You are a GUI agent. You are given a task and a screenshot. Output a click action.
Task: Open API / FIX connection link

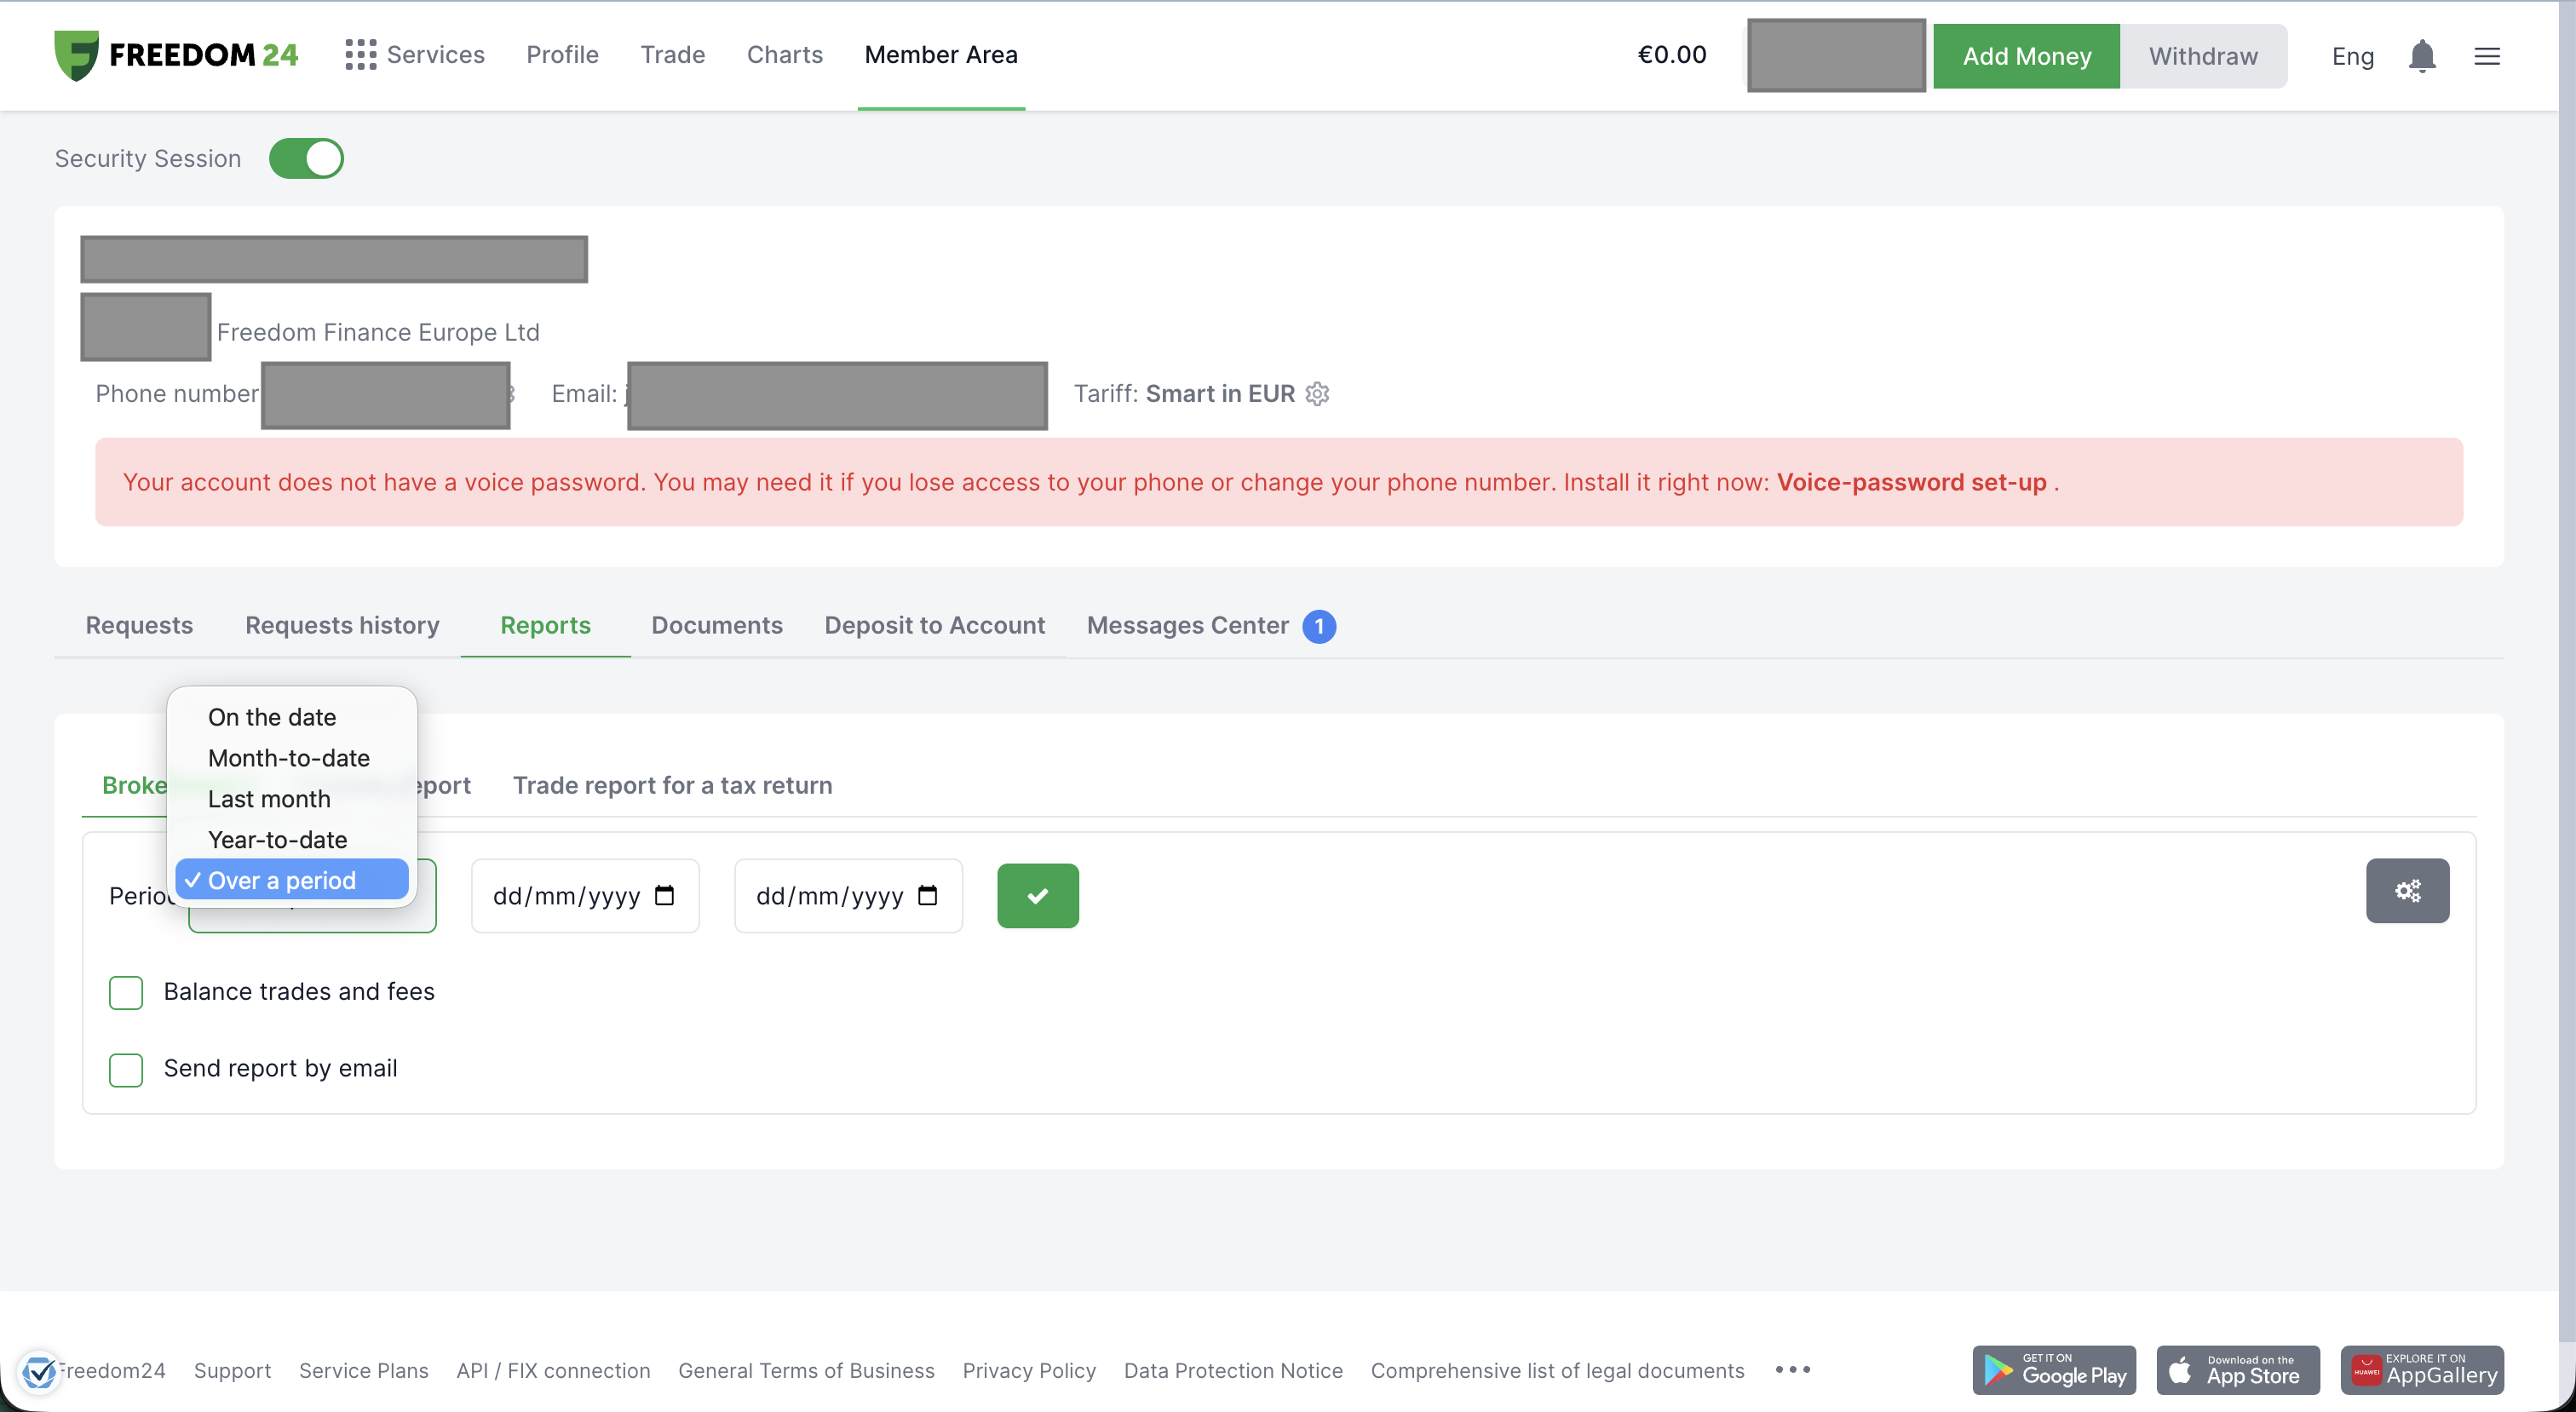pyautogui.click(x=553, y=1370)
